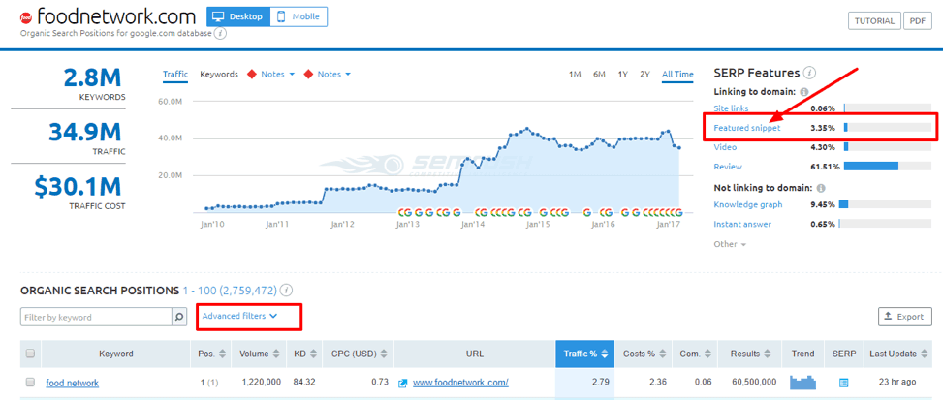
Task: Click the sort arrows on KD column
Action: point(313,354)
